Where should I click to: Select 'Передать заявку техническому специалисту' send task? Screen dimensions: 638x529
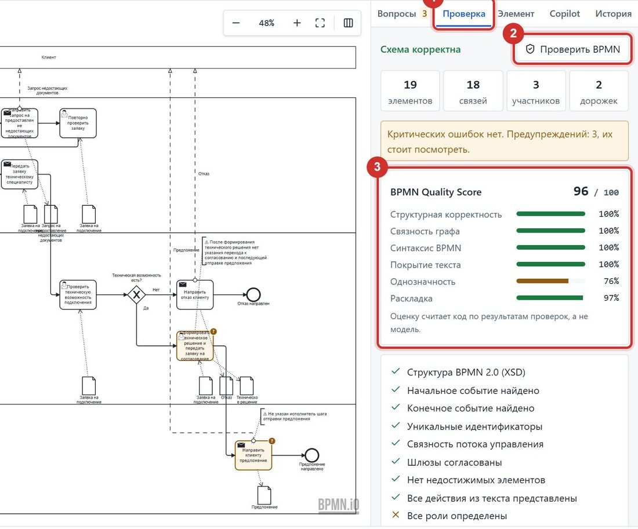(x=20, y=174)
